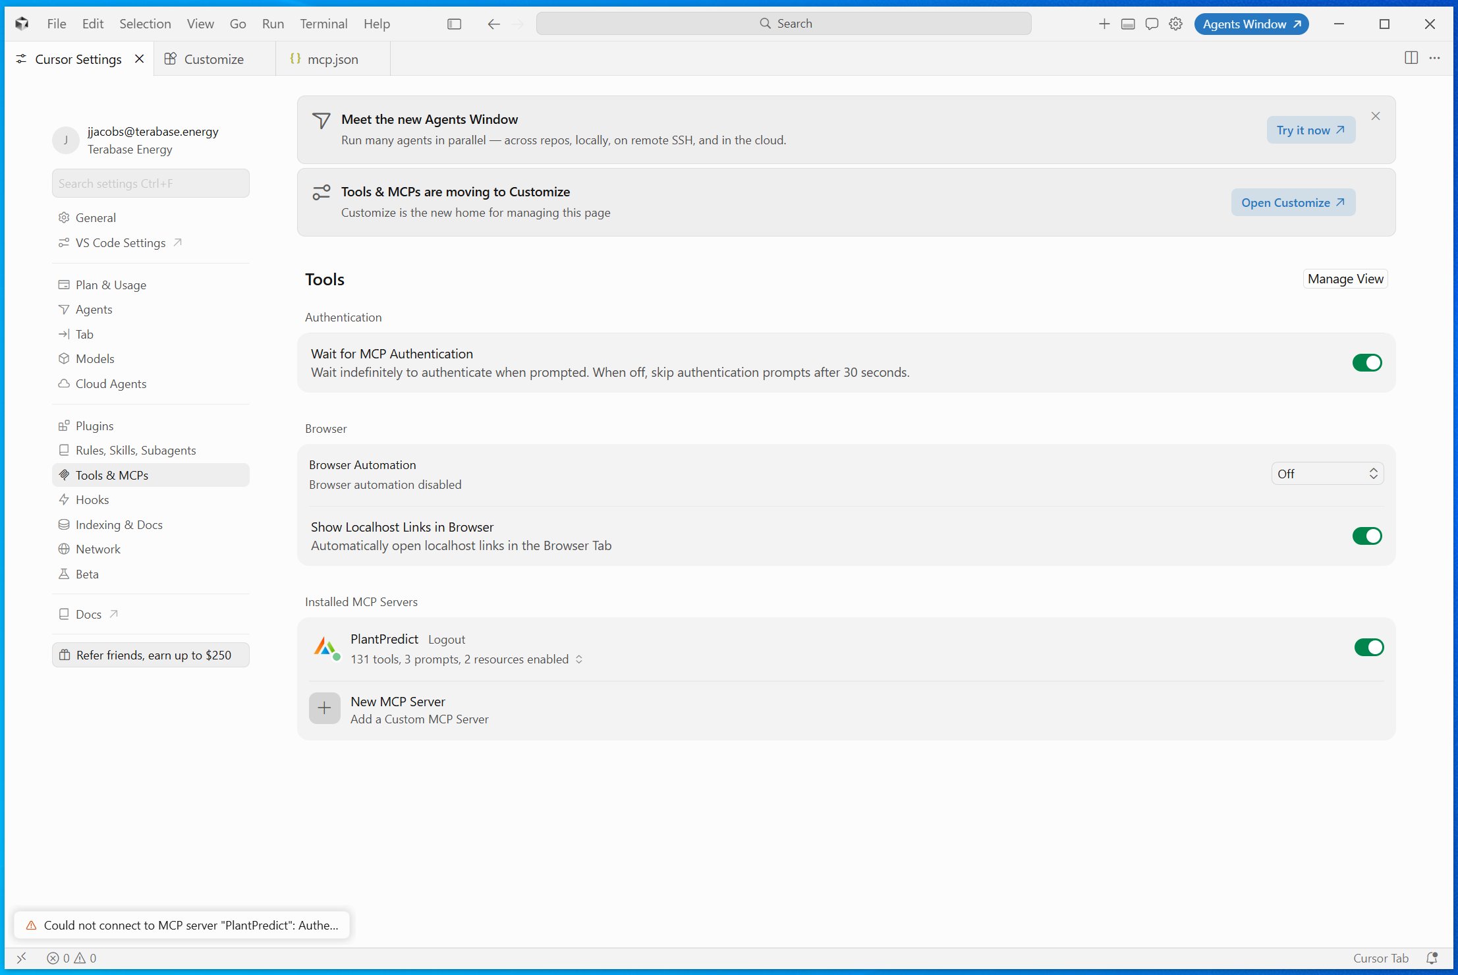The image size is (1458, 975).
Task: Open the View menu
Action: 200,24
